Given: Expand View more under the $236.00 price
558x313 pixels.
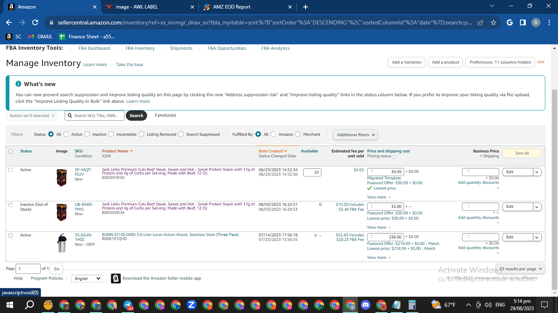Looking at the screenshot, I should pyautogui.click(x=379, y=258).
